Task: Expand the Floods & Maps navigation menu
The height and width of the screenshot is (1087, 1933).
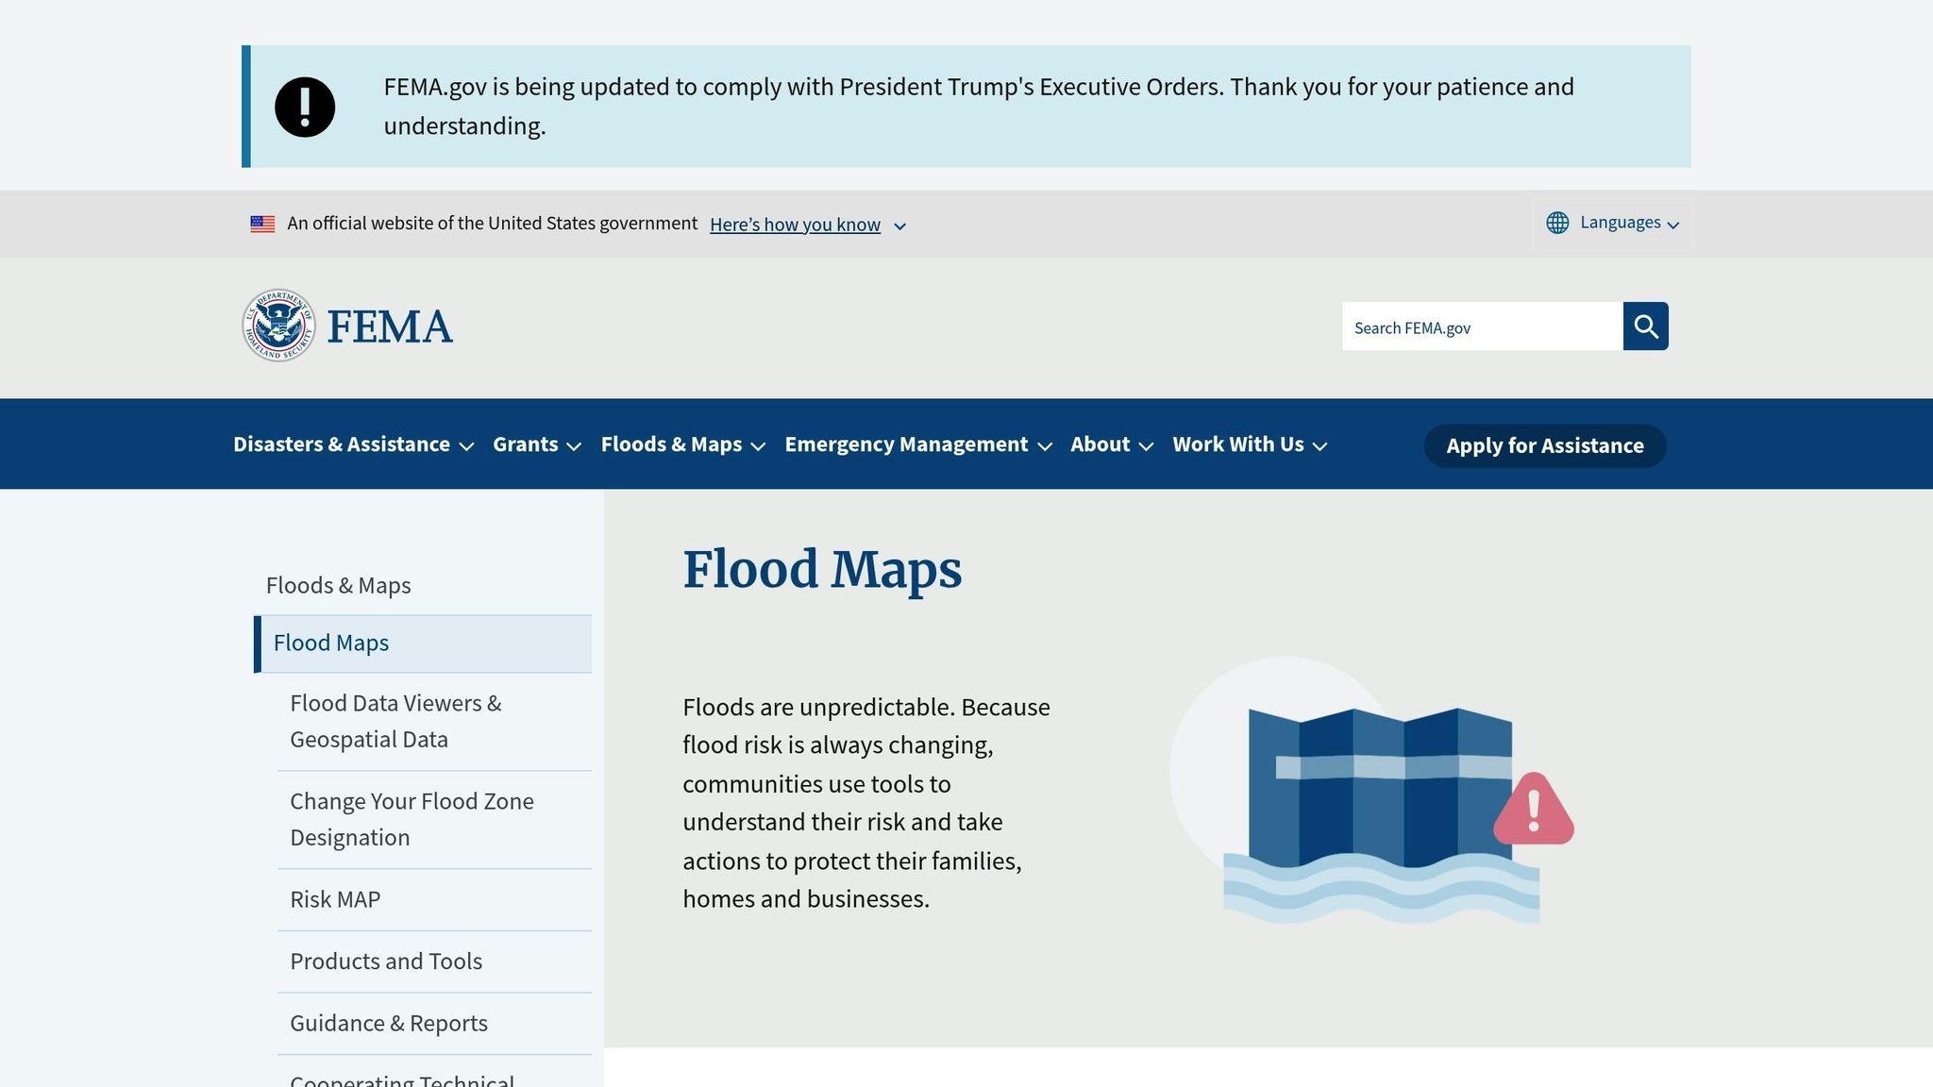Action: click(x=672, y=443)
